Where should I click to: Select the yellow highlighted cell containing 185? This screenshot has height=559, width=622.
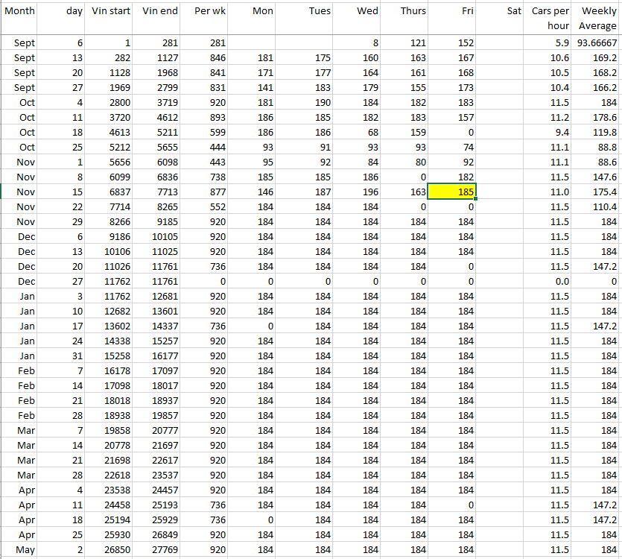coord(452,192)
